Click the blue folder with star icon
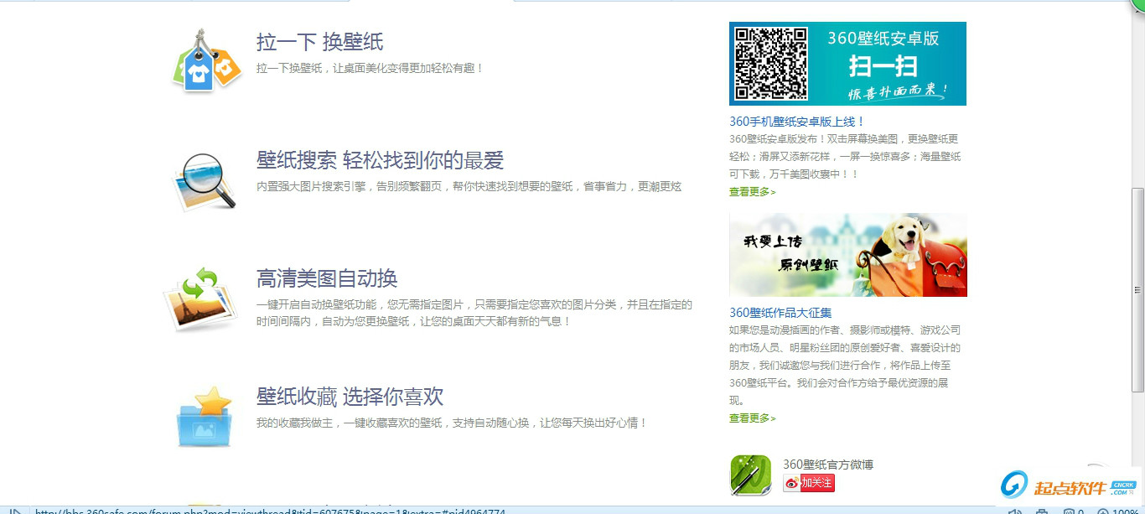Viewport: 1145px width, 514px height. (x=205, y=417)
